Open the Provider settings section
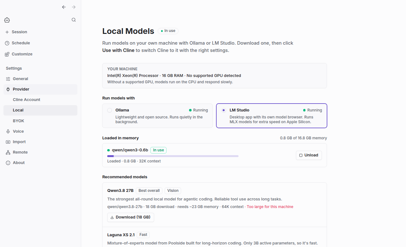The width and height of the screenshot is (406, 247). [40, 89]
